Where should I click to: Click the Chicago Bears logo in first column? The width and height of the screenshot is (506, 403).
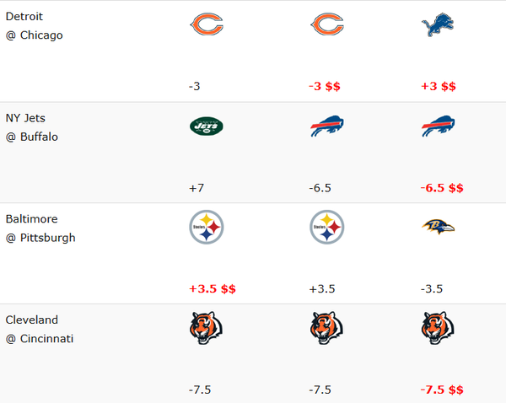click(x=206, y=25)
